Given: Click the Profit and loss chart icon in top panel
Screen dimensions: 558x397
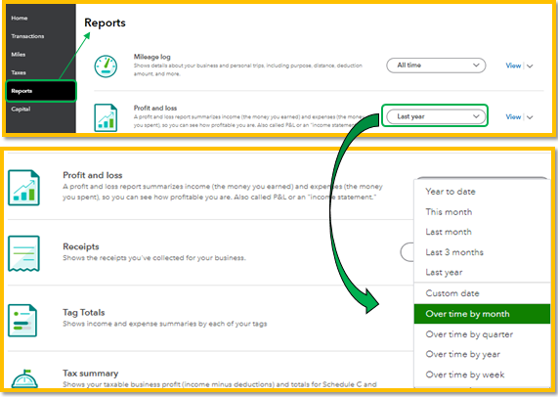Looking at the screenshot, I should (x=106, y=117).
